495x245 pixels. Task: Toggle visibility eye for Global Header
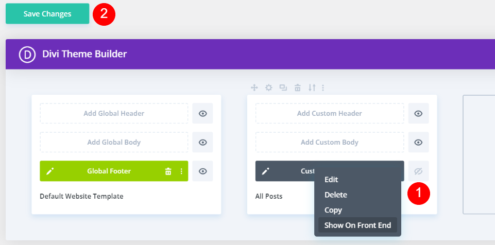tap(202, 113)
